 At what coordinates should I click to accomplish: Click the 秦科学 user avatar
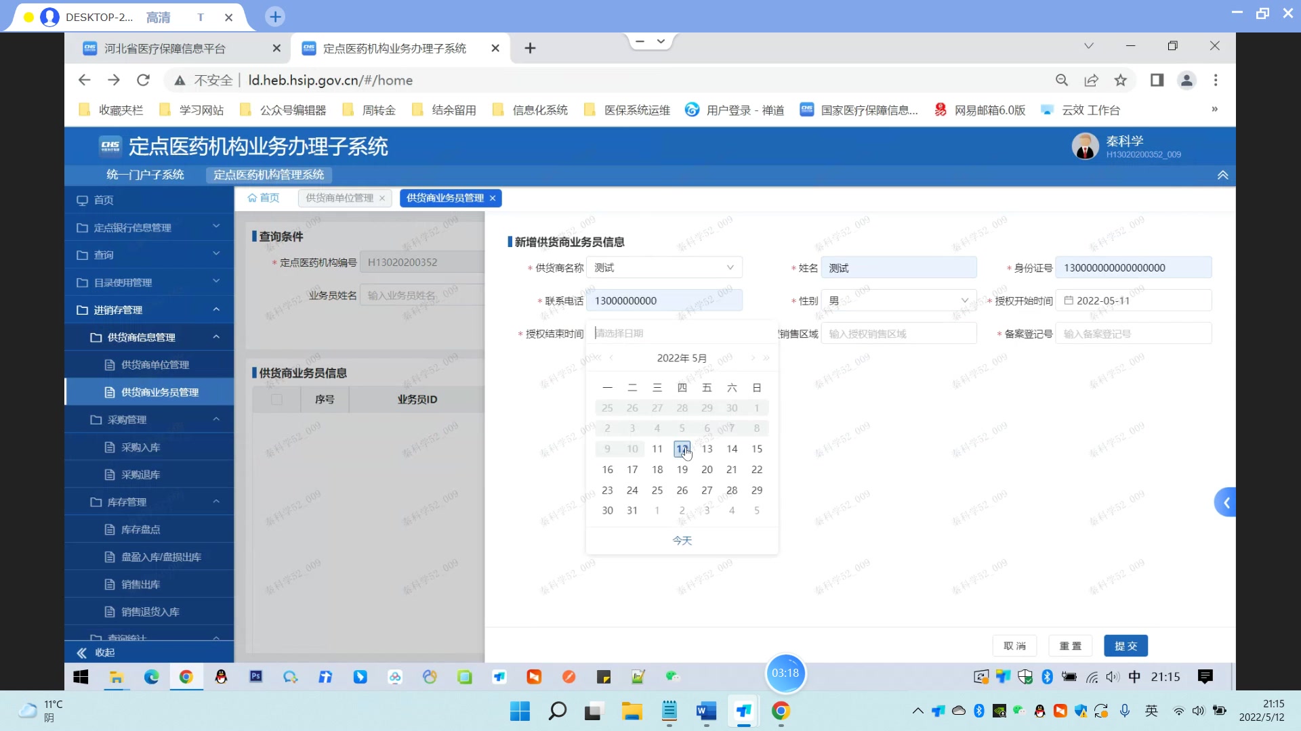(1085, 146)
